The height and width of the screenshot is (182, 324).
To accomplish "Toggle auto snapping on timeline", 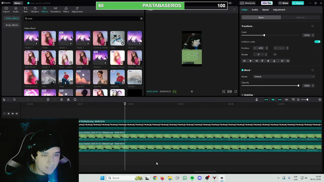I will tap(273, 100).
